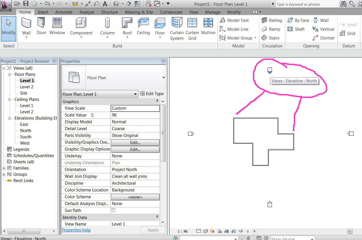This screenshot has width=362, height=240.
Task: Choose the By Face opening tool
Action: click(x=298, y=20)
